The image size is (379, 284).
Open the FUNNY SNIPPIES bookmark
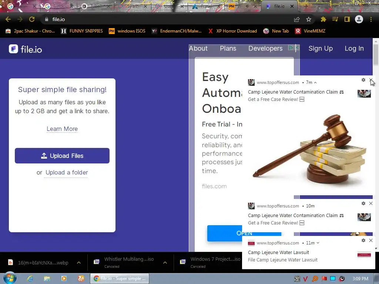tap(82, 31)
